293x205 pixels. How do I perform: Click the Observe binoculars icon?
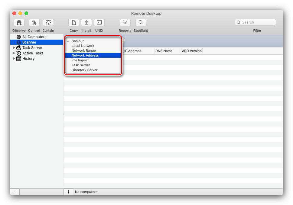coord(19,23)
